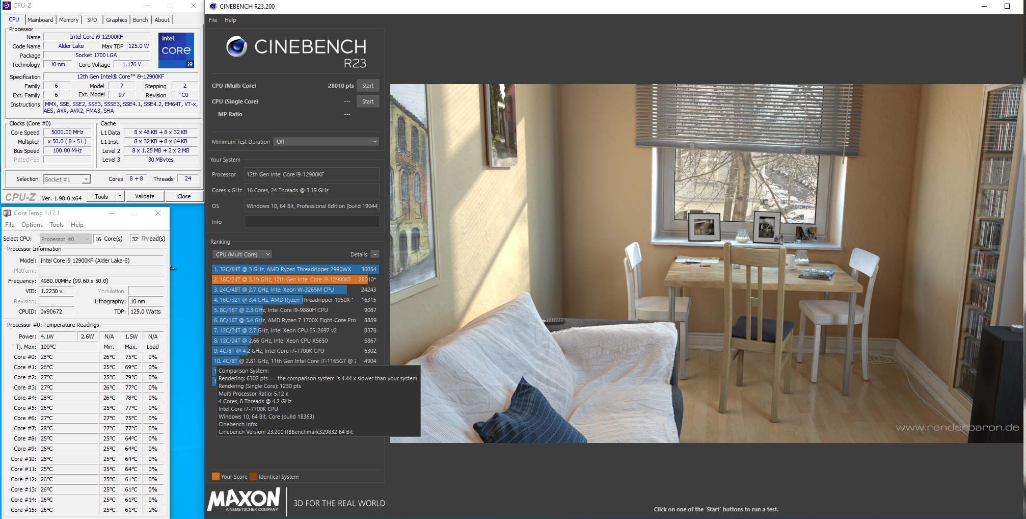Click the Processor name field in Cinebench

tap(312, 174)
